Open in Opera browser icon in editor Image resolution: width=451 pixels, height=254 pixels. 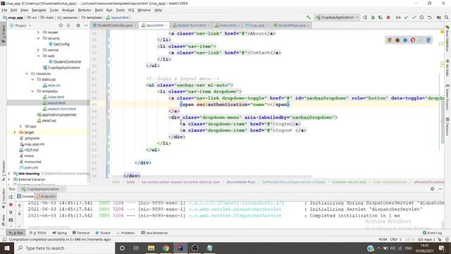pos(413,40)
